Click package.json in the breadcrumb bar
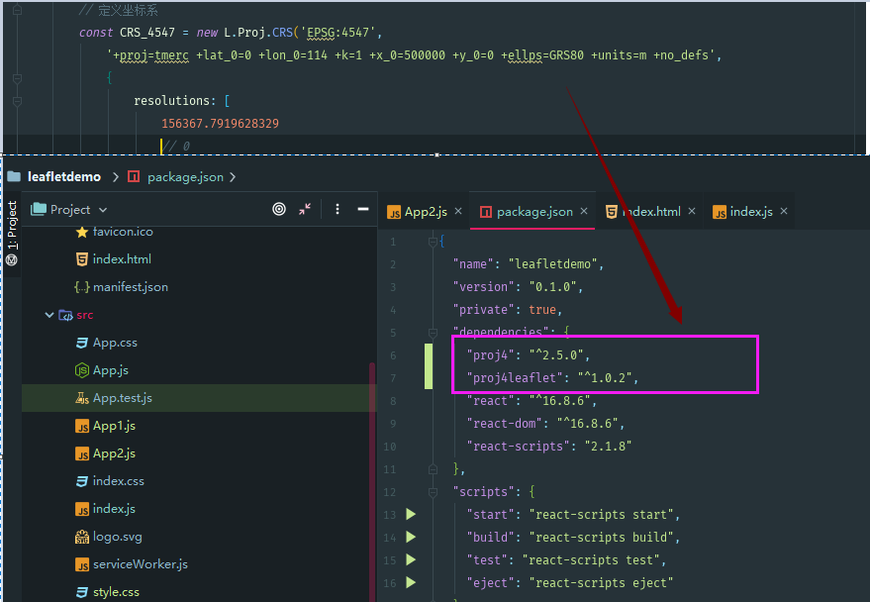 (185, 177)
